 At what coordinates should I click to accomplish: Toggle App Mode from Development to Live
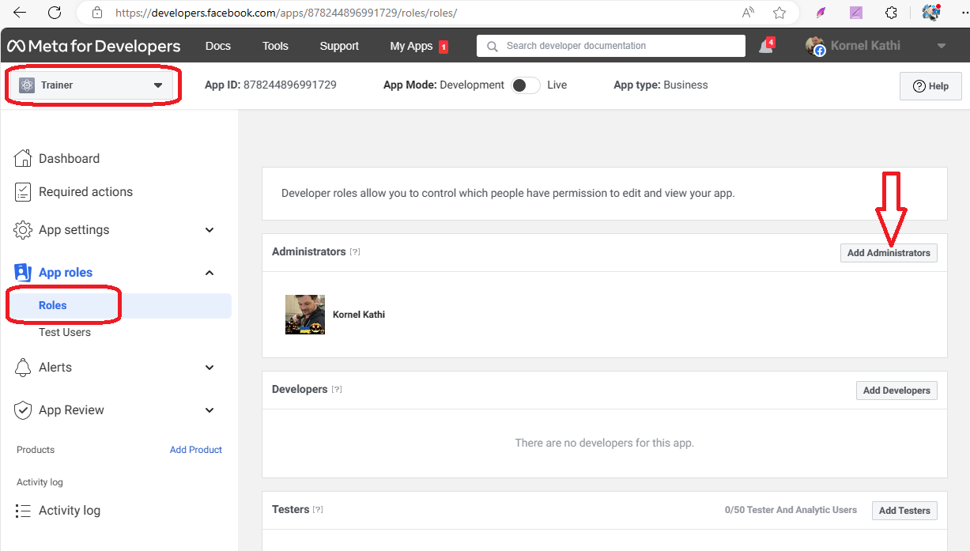pyautogui.click(x=525, y=85)
